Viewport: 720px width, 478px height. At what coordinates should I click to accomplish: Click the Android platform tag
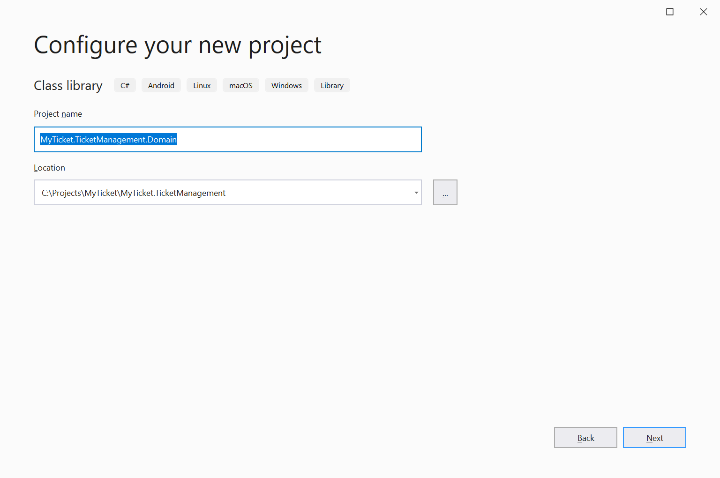161,85
